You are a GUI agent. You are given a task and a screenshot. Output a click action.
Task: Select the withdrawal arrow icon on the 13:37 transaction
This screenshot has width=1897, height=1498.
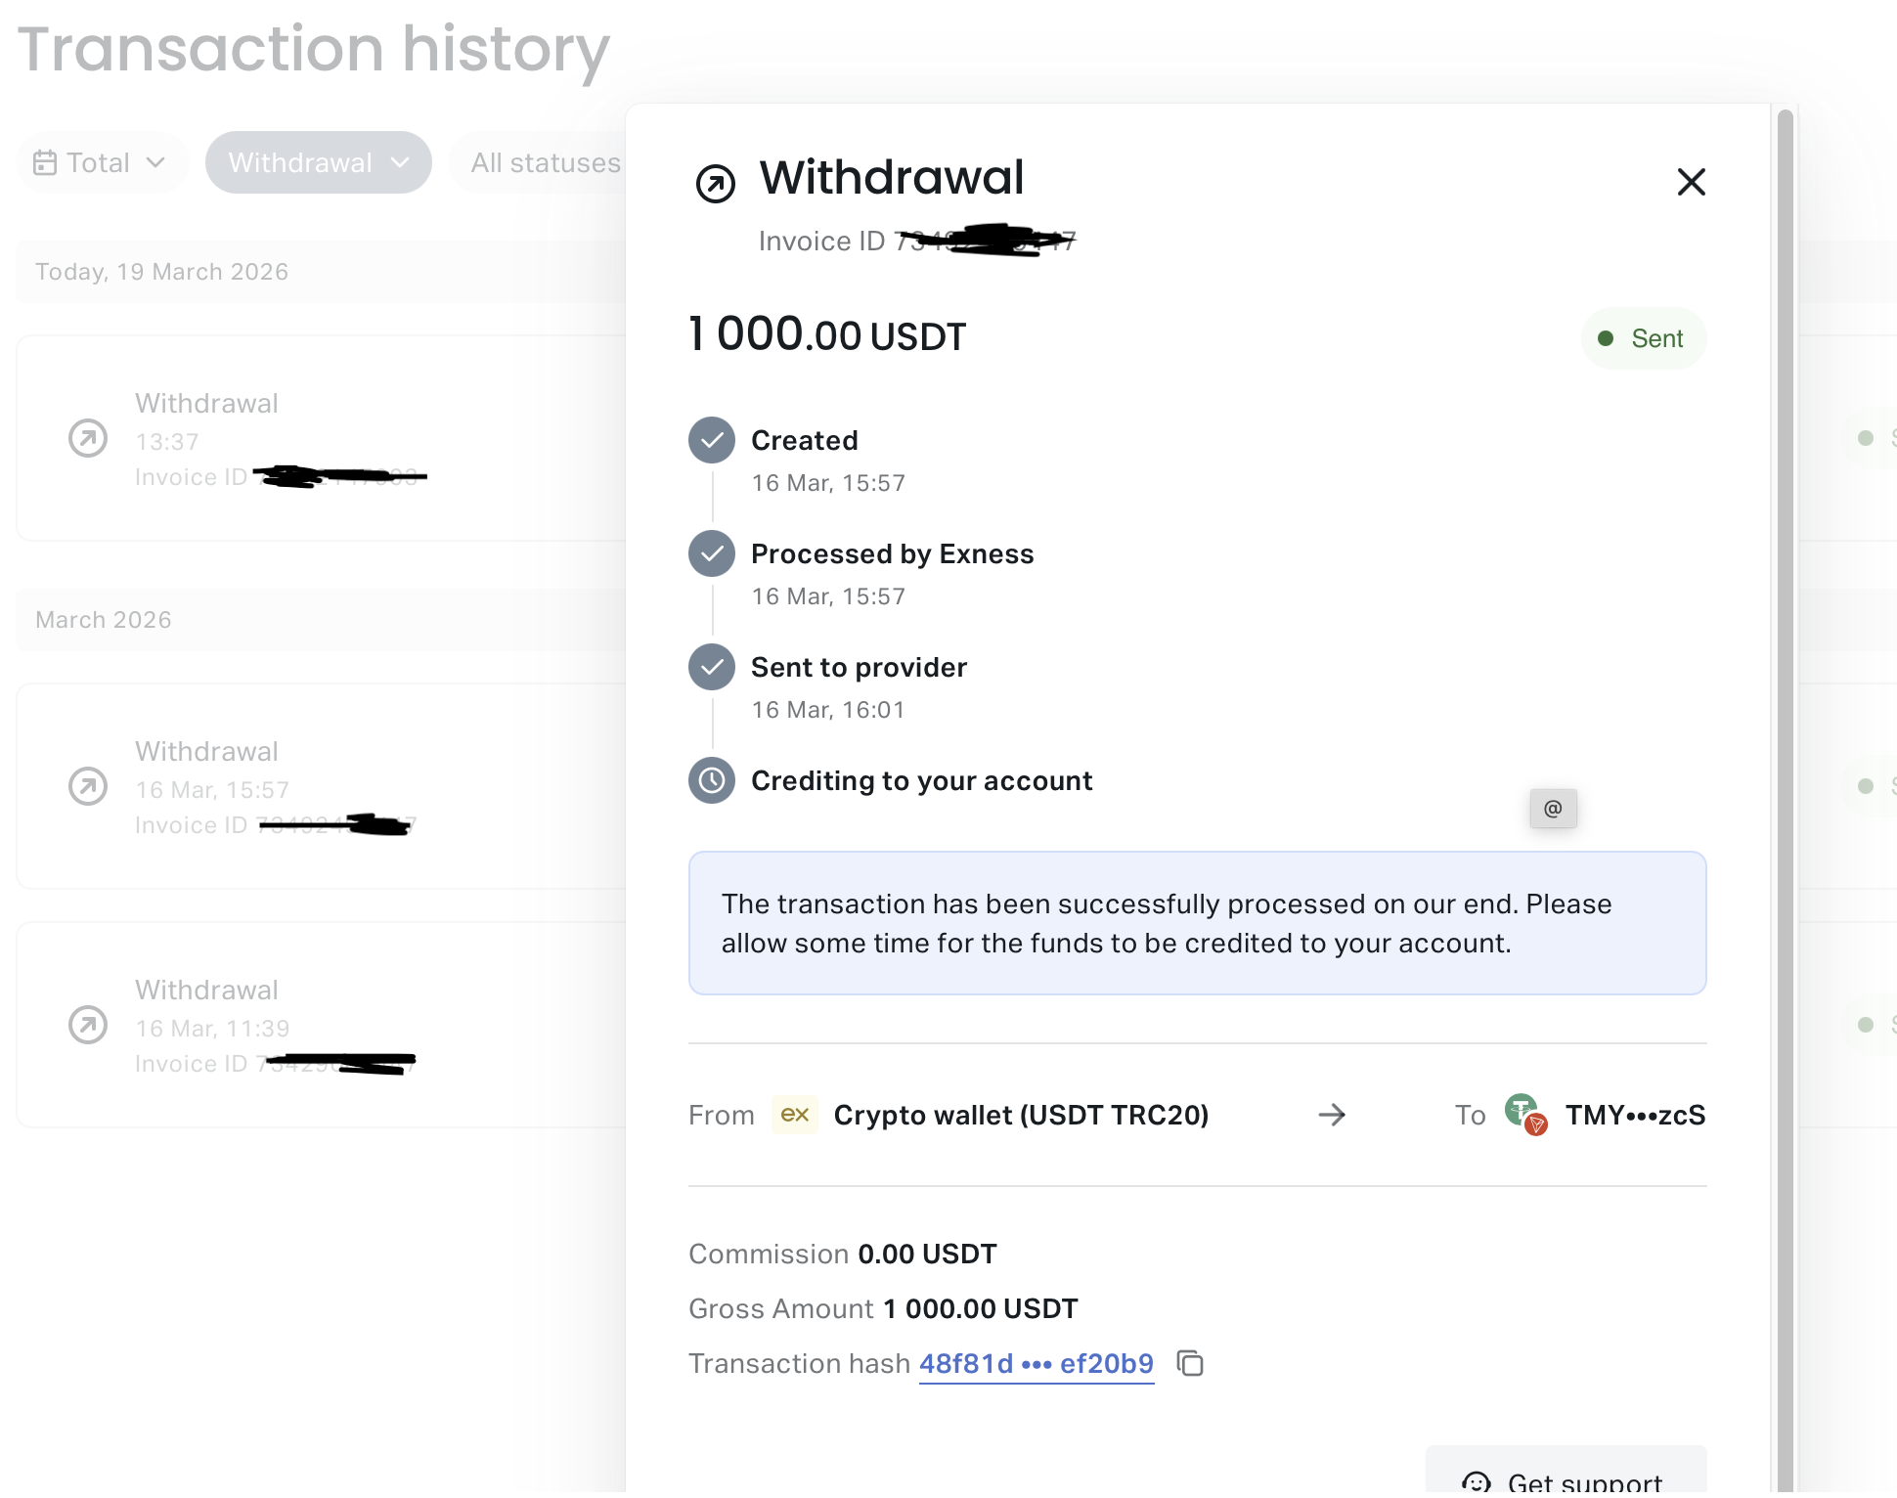[x=87, y=439]
